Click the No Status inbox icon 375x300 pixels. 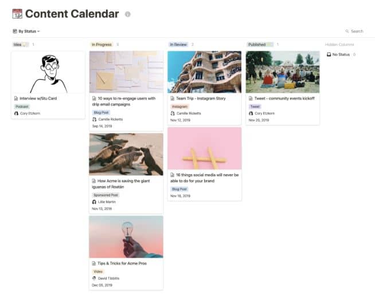coord(329,54)
